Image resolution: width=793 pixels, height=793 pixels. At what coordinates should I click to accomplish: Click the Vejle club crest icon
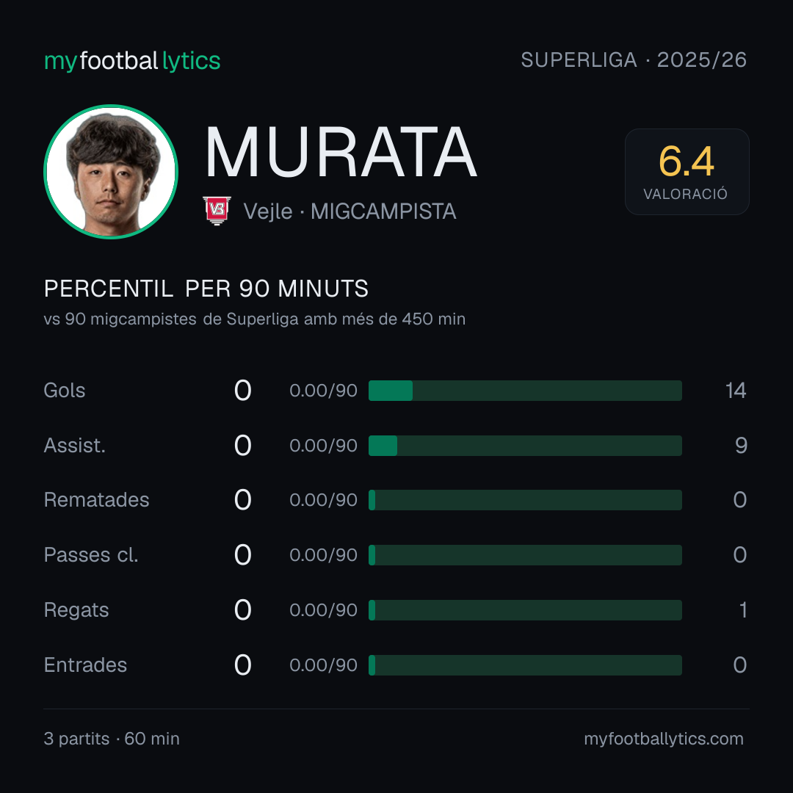pyautogui.click(x=217, y=211)
